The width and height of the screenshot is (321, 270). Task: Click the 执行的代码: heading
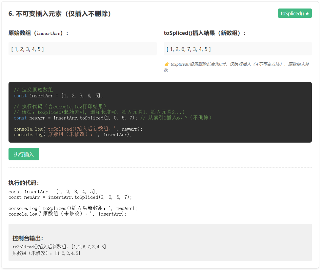pyautogui.click(x=23, y=183)
